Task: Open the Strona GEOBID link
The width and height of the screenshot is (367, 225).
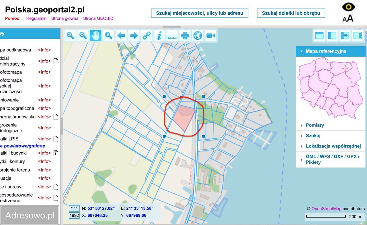Action: 98,18
